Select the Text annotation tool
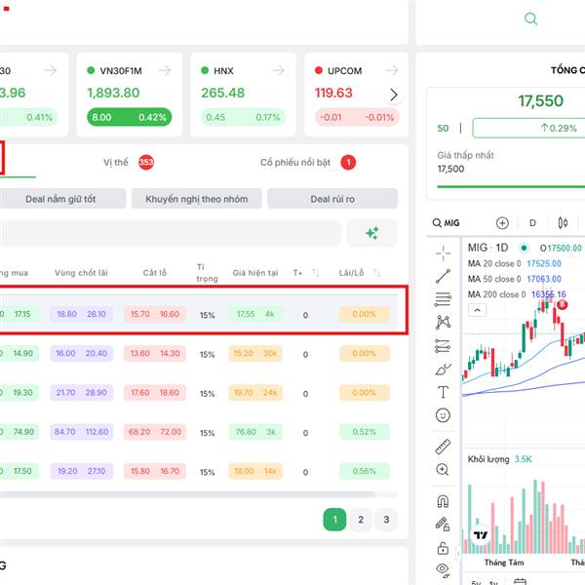The width and height of the screenshot is (585, 585). pos(443,392)
